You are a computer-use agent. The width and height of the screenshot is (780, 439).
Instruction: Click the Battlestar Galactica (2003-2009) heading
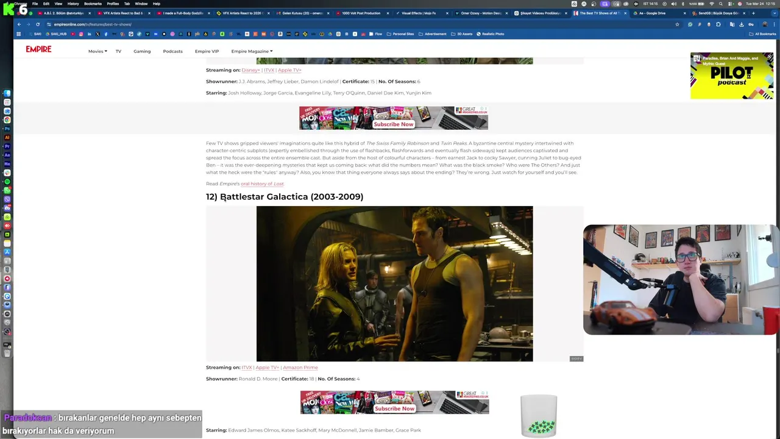285,196
